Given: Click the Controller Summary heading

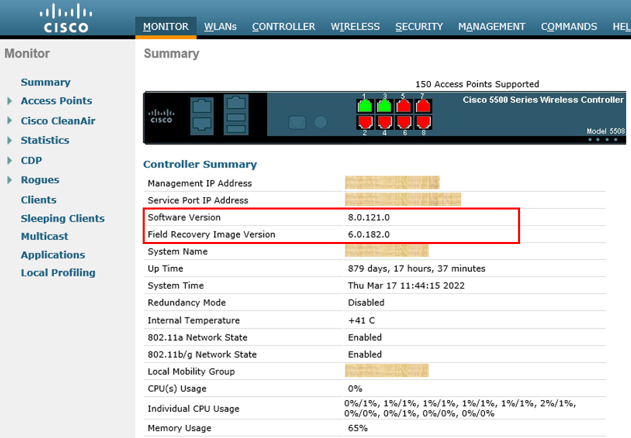Looking at the screenshot, I should pyautogui.click(x=200, y=164).
